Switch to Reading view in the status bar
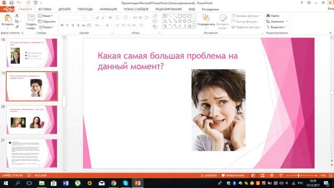 coord(272,175)
